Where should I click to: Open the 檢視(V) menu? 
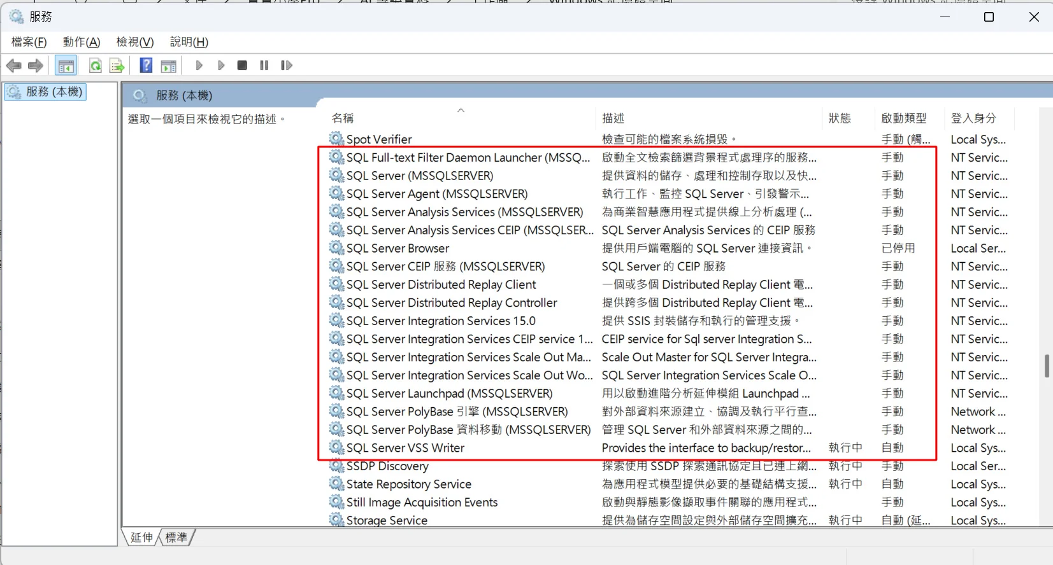coord(135,42)
